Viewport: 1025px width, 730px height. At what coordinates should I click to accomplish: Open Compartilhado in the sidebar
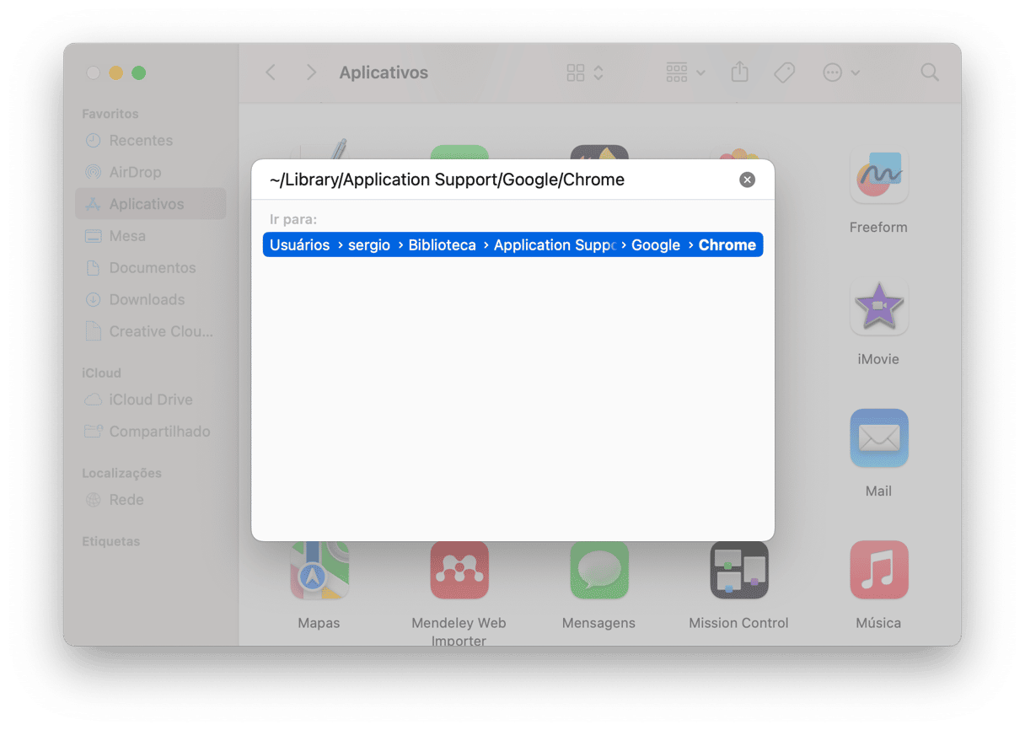[151, 432]
